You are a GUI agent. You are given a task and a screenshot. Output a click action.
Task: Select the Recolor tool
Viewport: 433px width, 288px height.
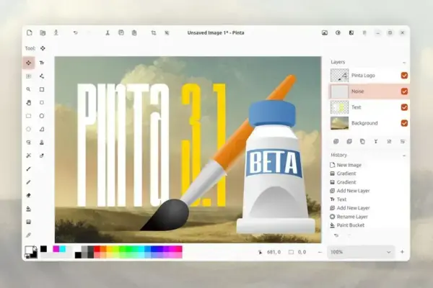(x=42, y=156)
